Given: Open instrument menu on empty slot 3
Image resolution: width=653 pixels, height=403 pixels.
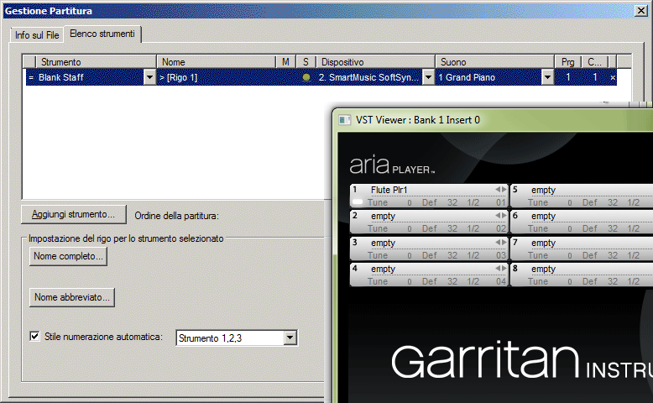Looking at the screenshot, I should [x=383, y=243].
